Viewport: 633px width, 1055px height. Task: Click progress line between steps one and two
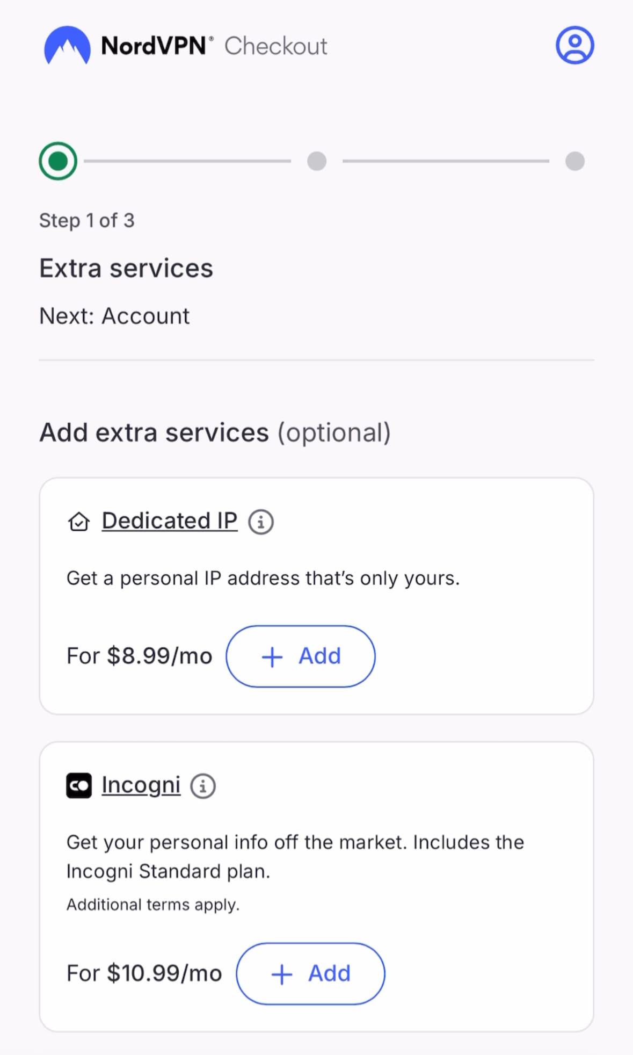pyautogui.click(x=187, y=161)
